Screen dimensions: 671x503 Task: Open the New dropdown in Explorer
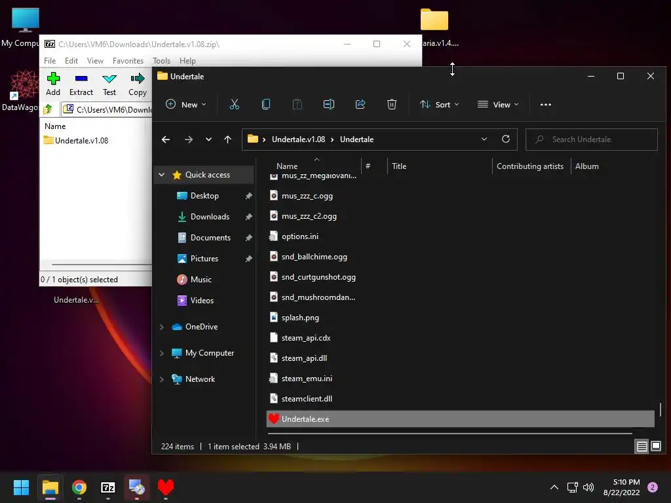[185, 104]
